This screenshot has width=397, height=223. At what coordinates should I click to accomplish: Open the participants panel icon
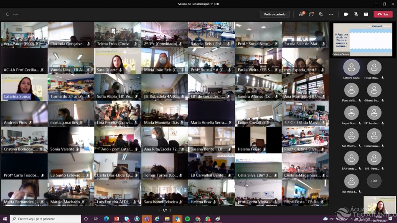(301, 14)
